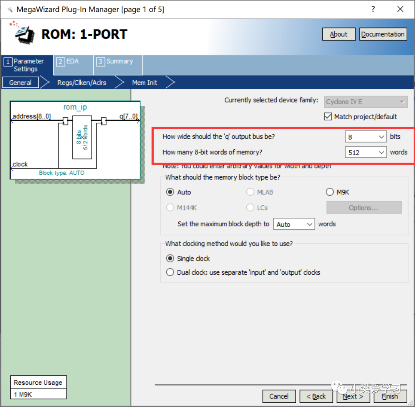Click the 8 bits 512 words memory block
This screenshot has width=415, height=407.
[82, 137]
